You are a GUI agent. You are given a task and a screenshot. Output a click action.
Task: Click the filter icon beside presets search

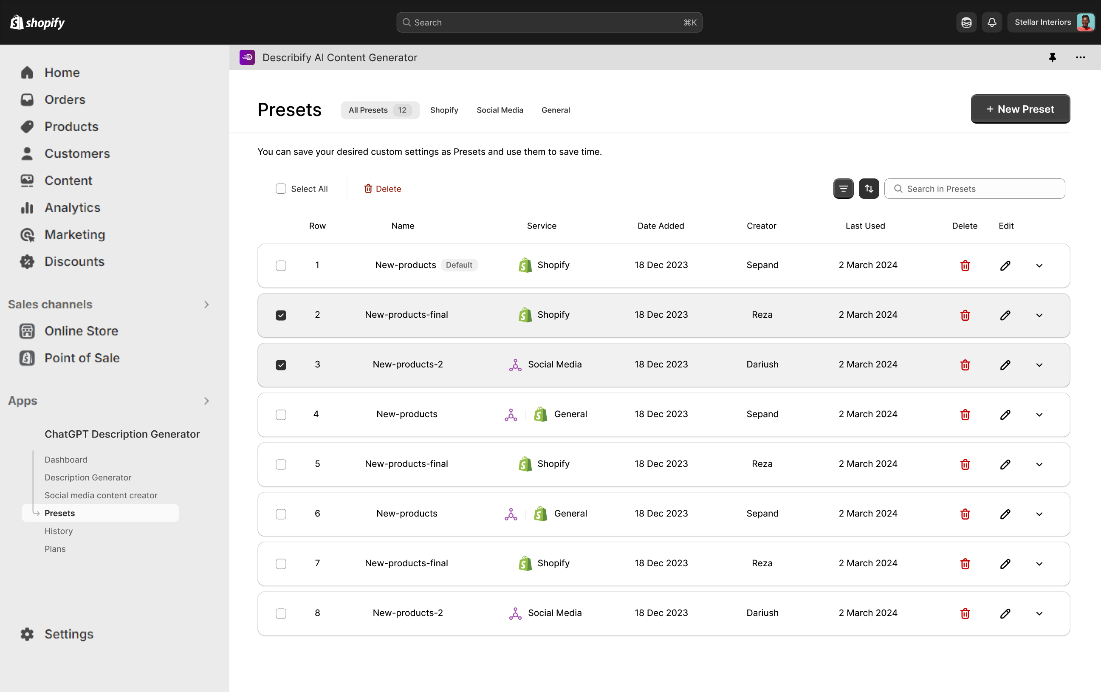[x=843, y=189]
